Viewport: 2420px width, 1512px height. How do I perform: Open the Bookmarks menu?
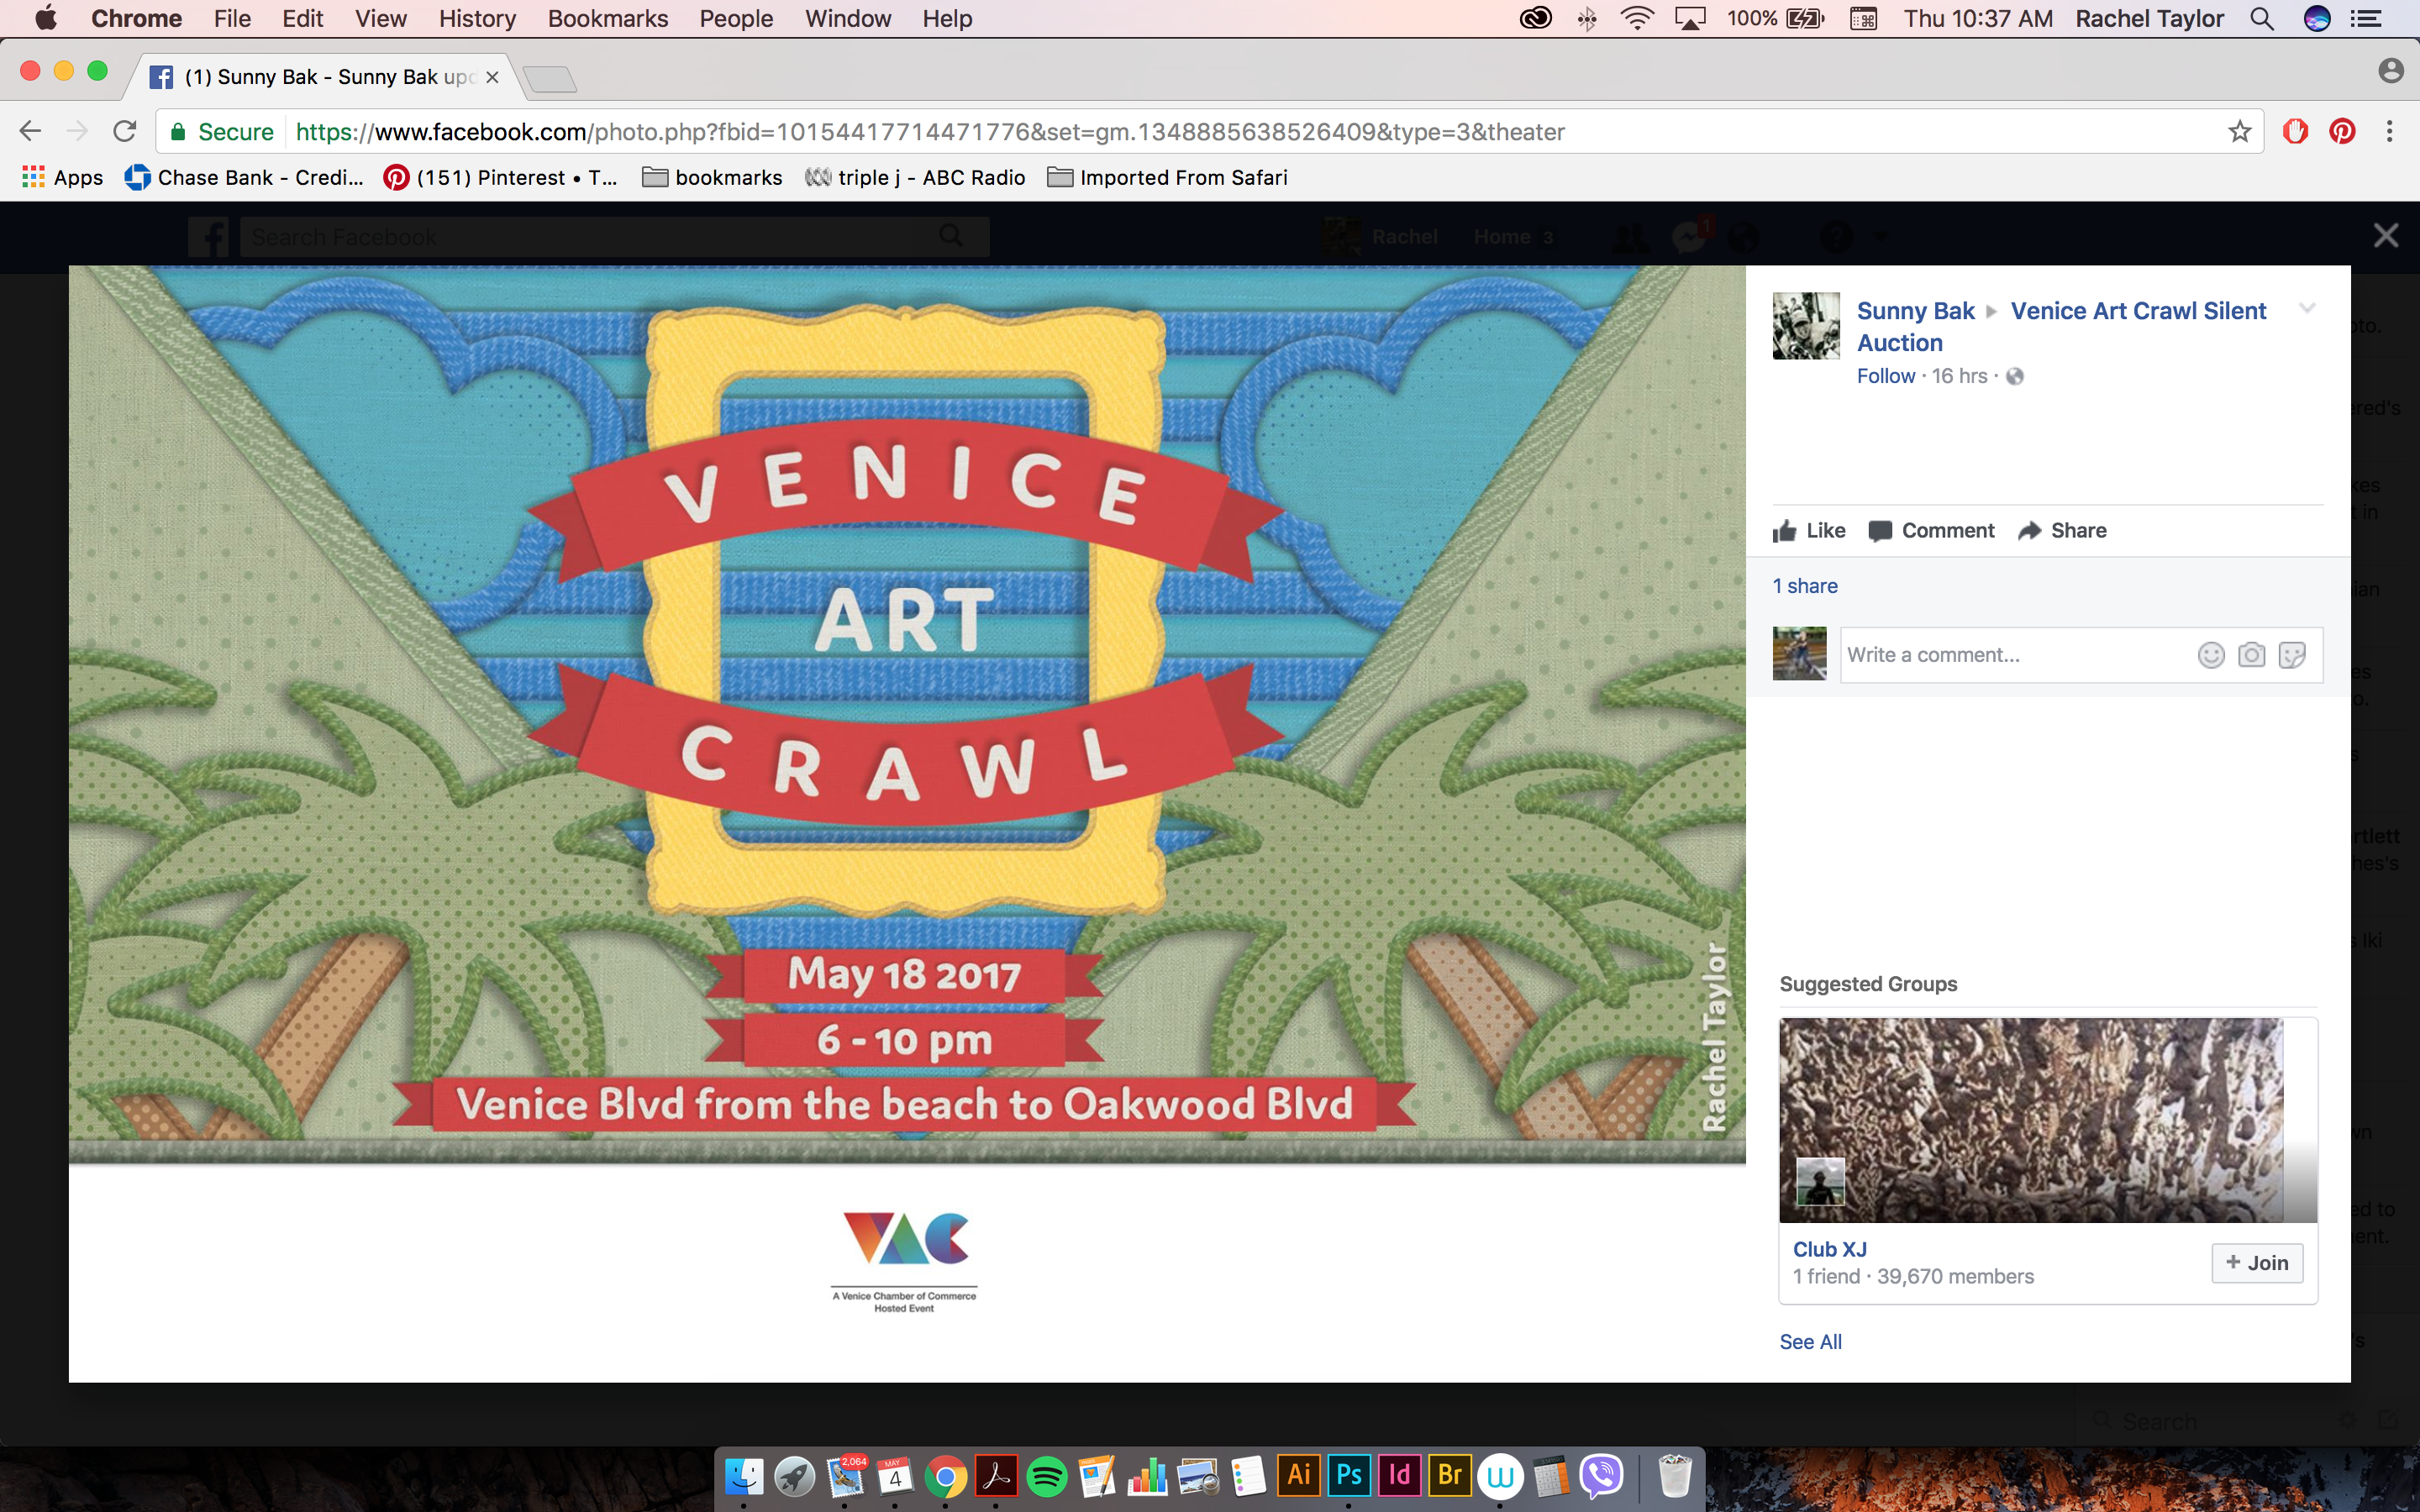coord(607,19)
